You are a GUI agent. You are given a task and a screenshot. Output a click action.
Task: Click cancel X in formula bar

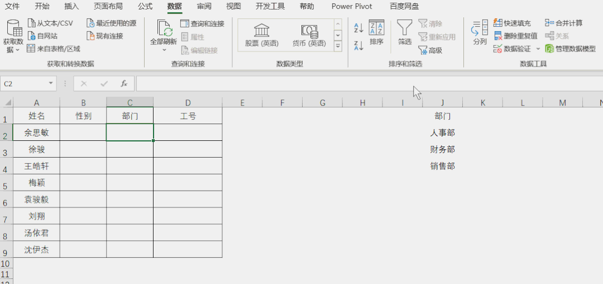(x=84, y=83)
